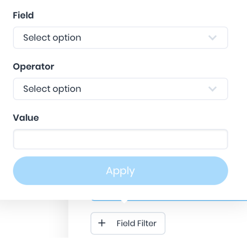This screenshot has height=240, width=247.
Task: Open the Operator select box
Action: 120,89
